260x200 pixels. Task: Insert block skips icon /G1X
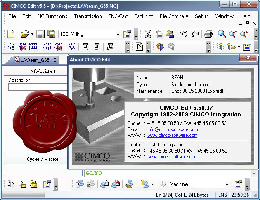[x=47, y=47]
